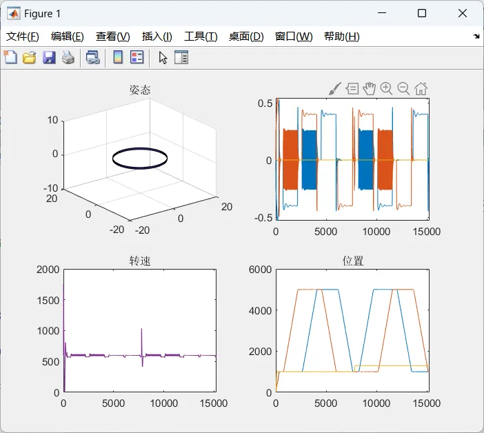Click the 1500 tick label on 转速 plot
Image resolution: width=484 pixels, height=433 pixels.
(x=48, y=301)
